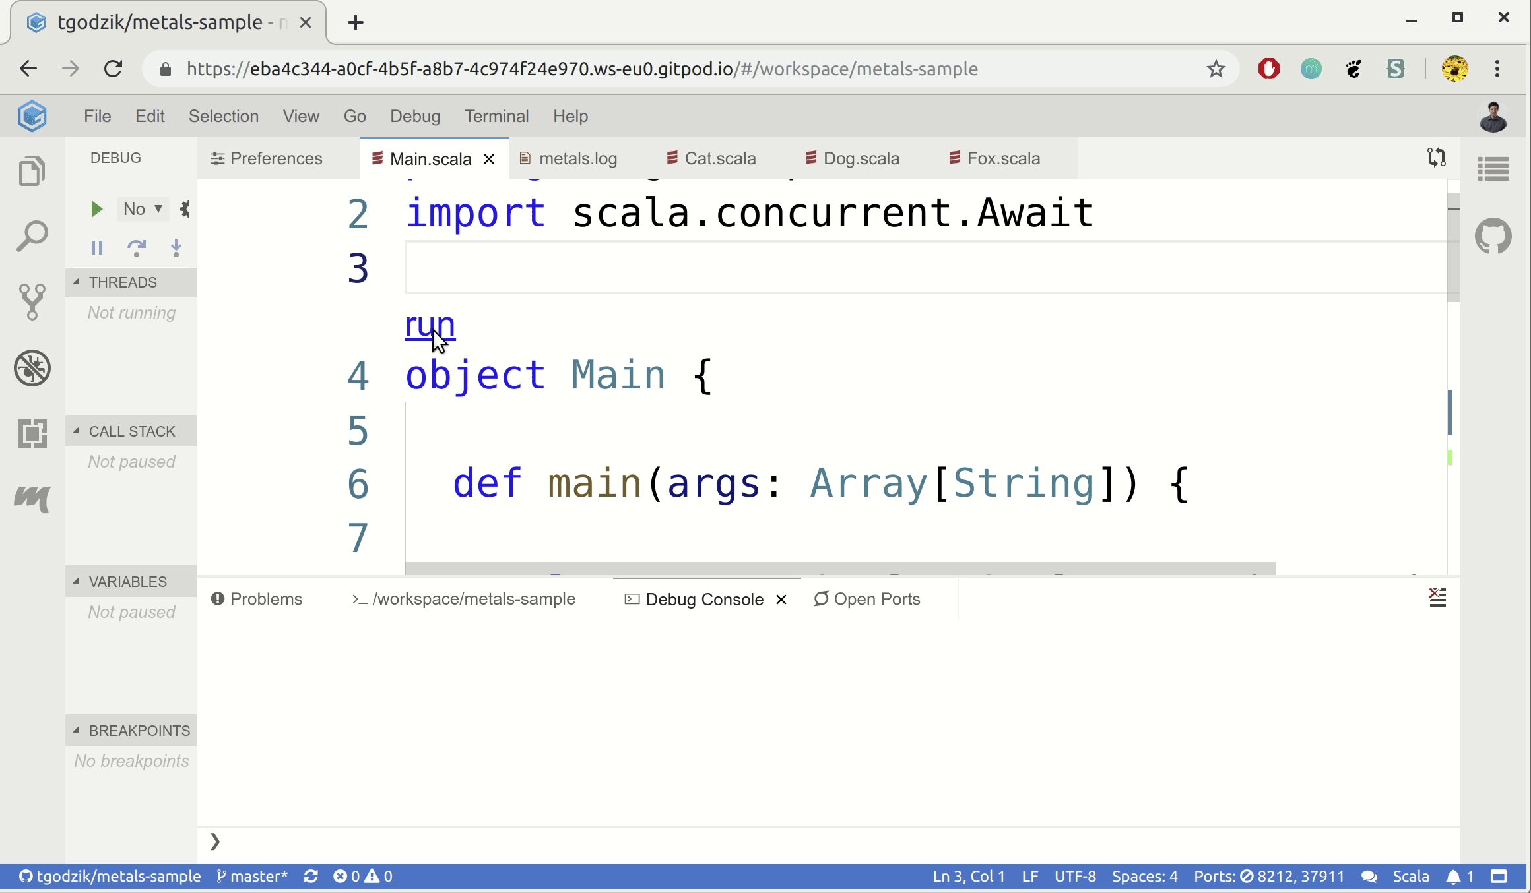Image resolution: width=1531 pixels, height=893 pixels.
Task: Open the Explorer files icon in sidebar
Action: point(32,171)
